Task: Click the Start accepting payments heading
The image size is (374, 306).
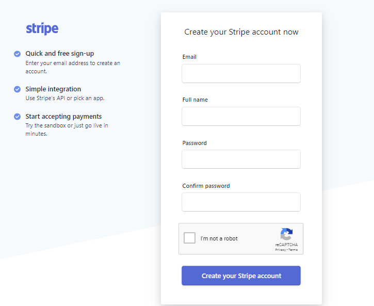Action: point(63,117)
